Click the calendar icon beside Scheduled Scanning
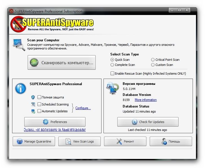Screen dimensions: 205x168 (x=33, y=104)
